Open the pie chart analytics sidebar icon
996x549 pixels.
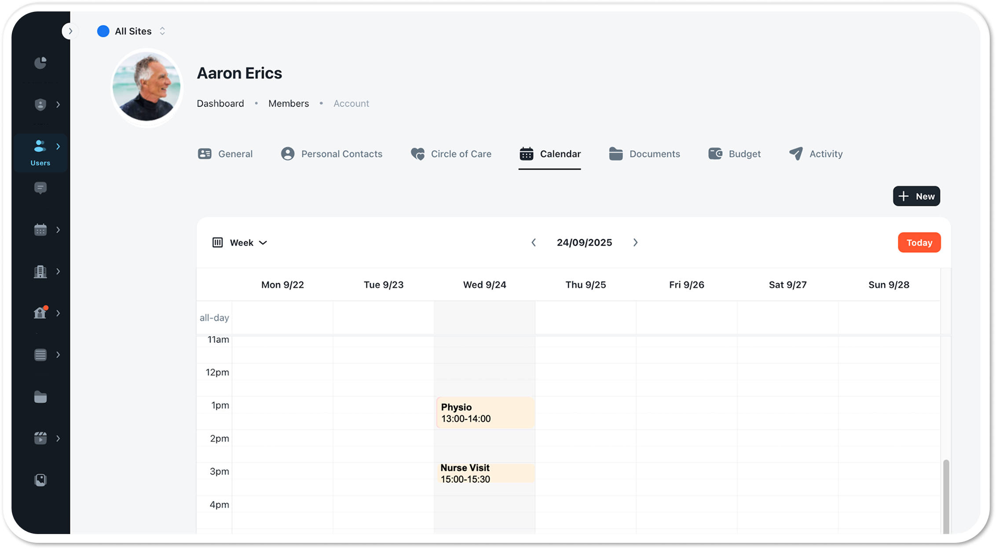(x=40, y=63)
